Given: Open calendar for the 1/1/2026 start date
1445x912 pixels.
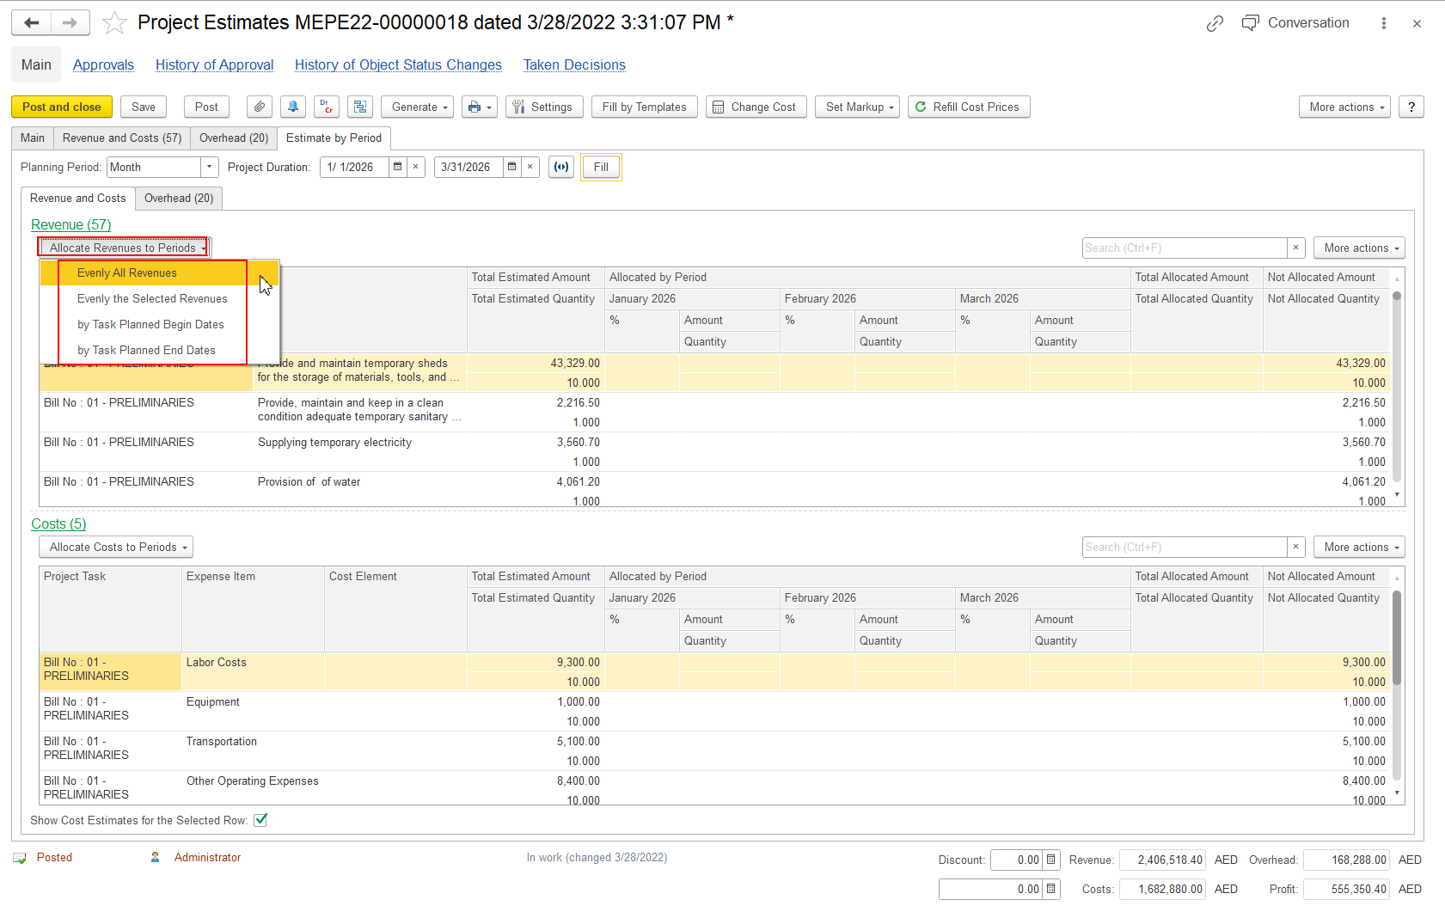Looking at the screenshot, I should (397, 167).
